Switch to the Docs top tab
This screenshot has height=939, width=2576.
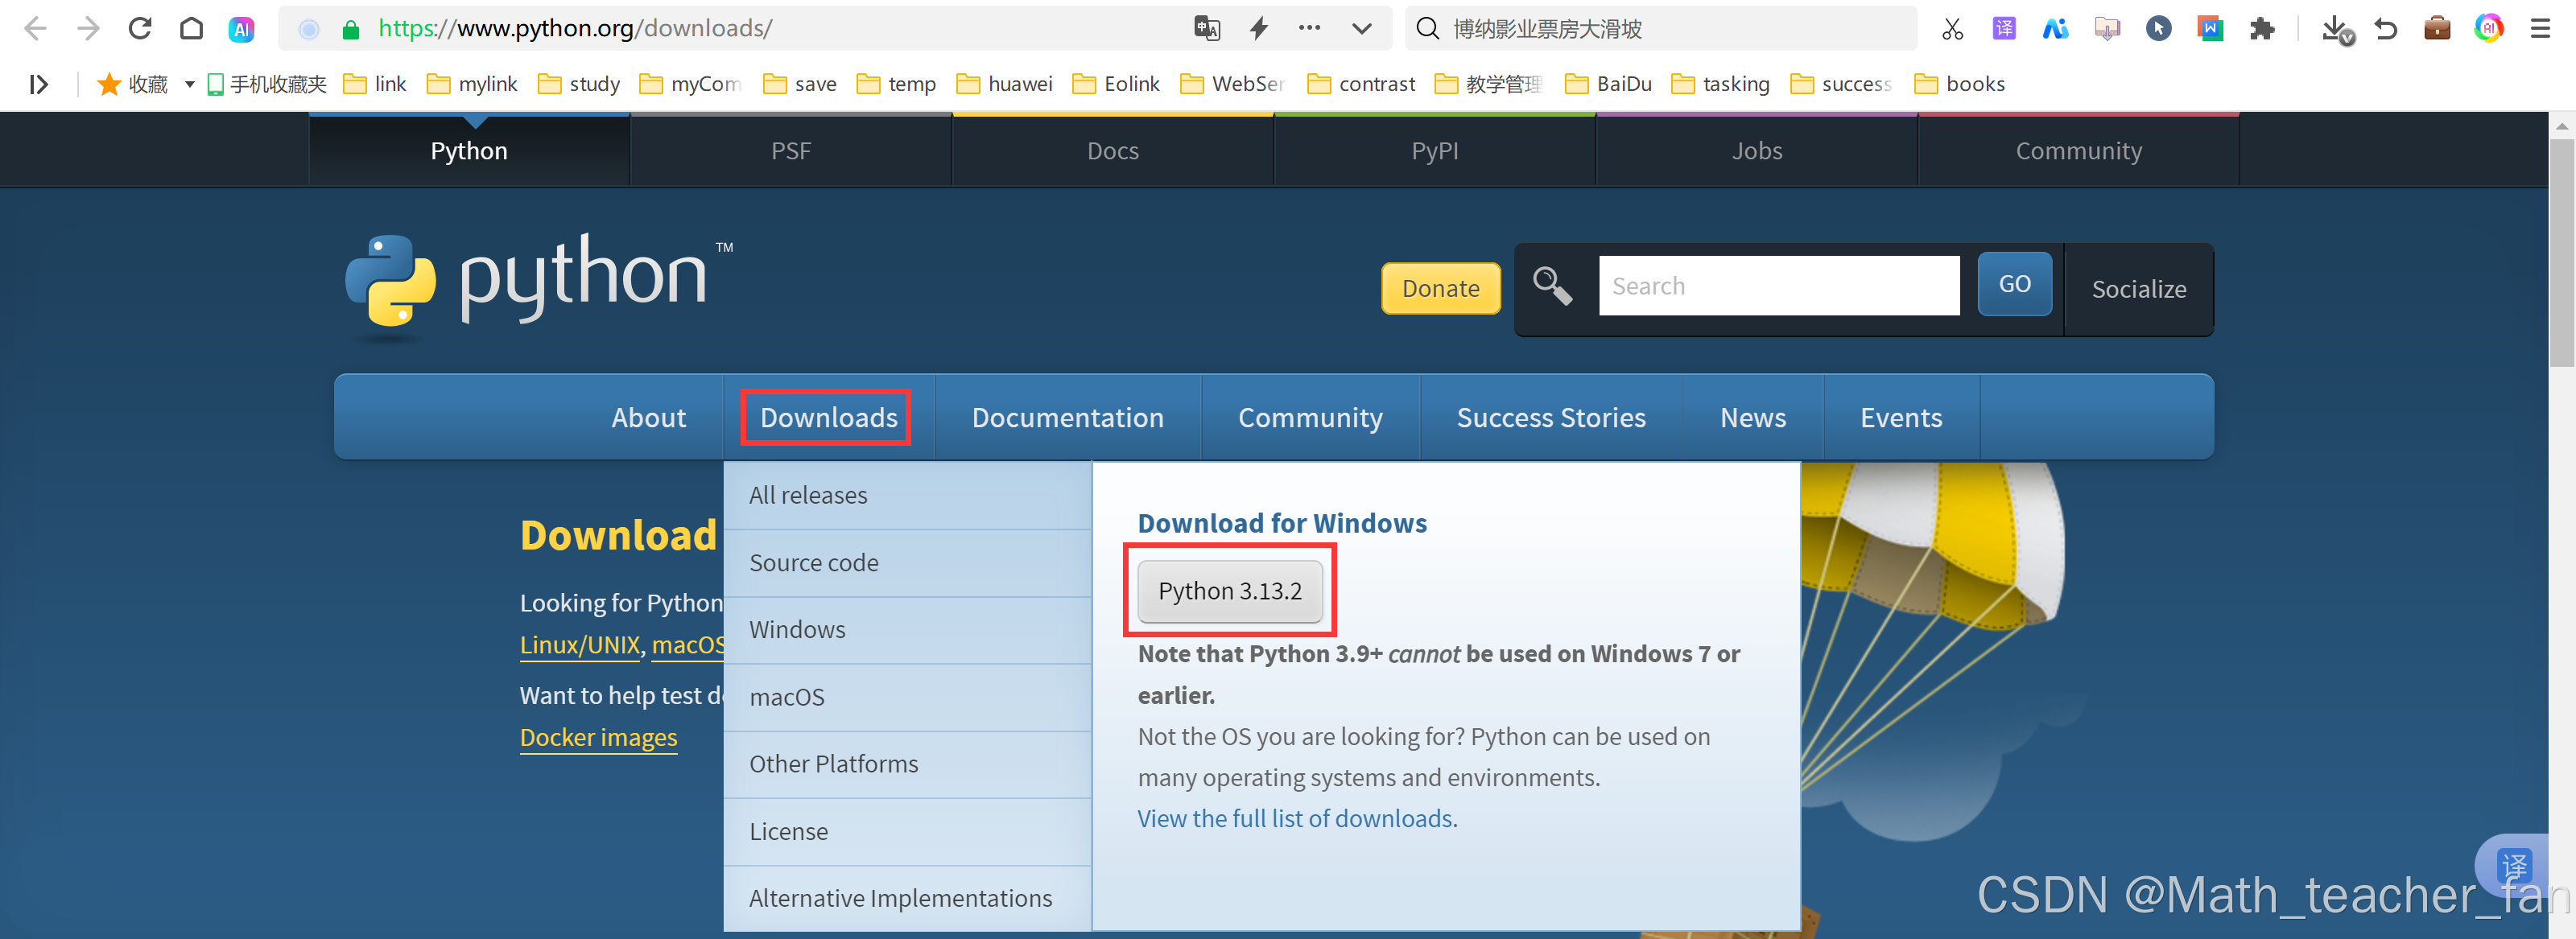tap(1113, 151)
